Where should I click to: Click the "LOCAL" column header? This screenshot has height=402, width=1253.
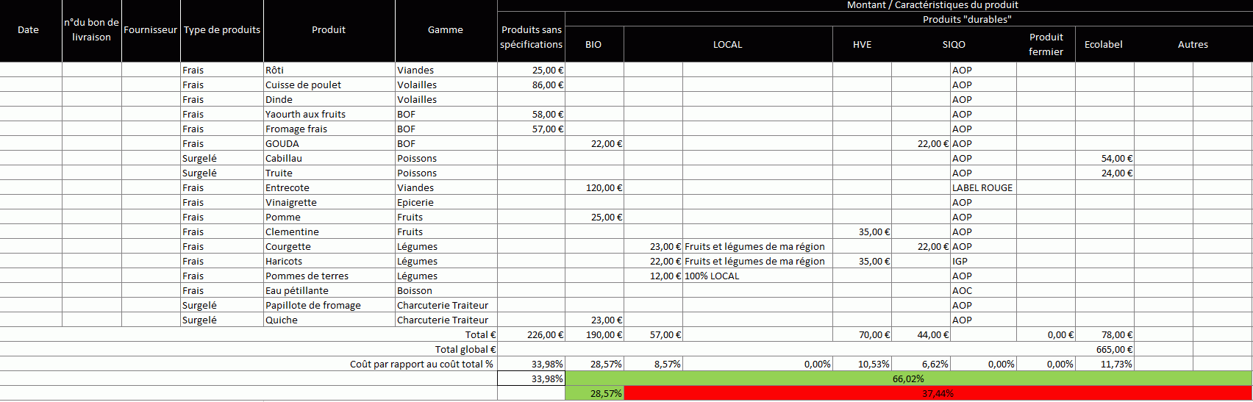[x=727, y=45]
